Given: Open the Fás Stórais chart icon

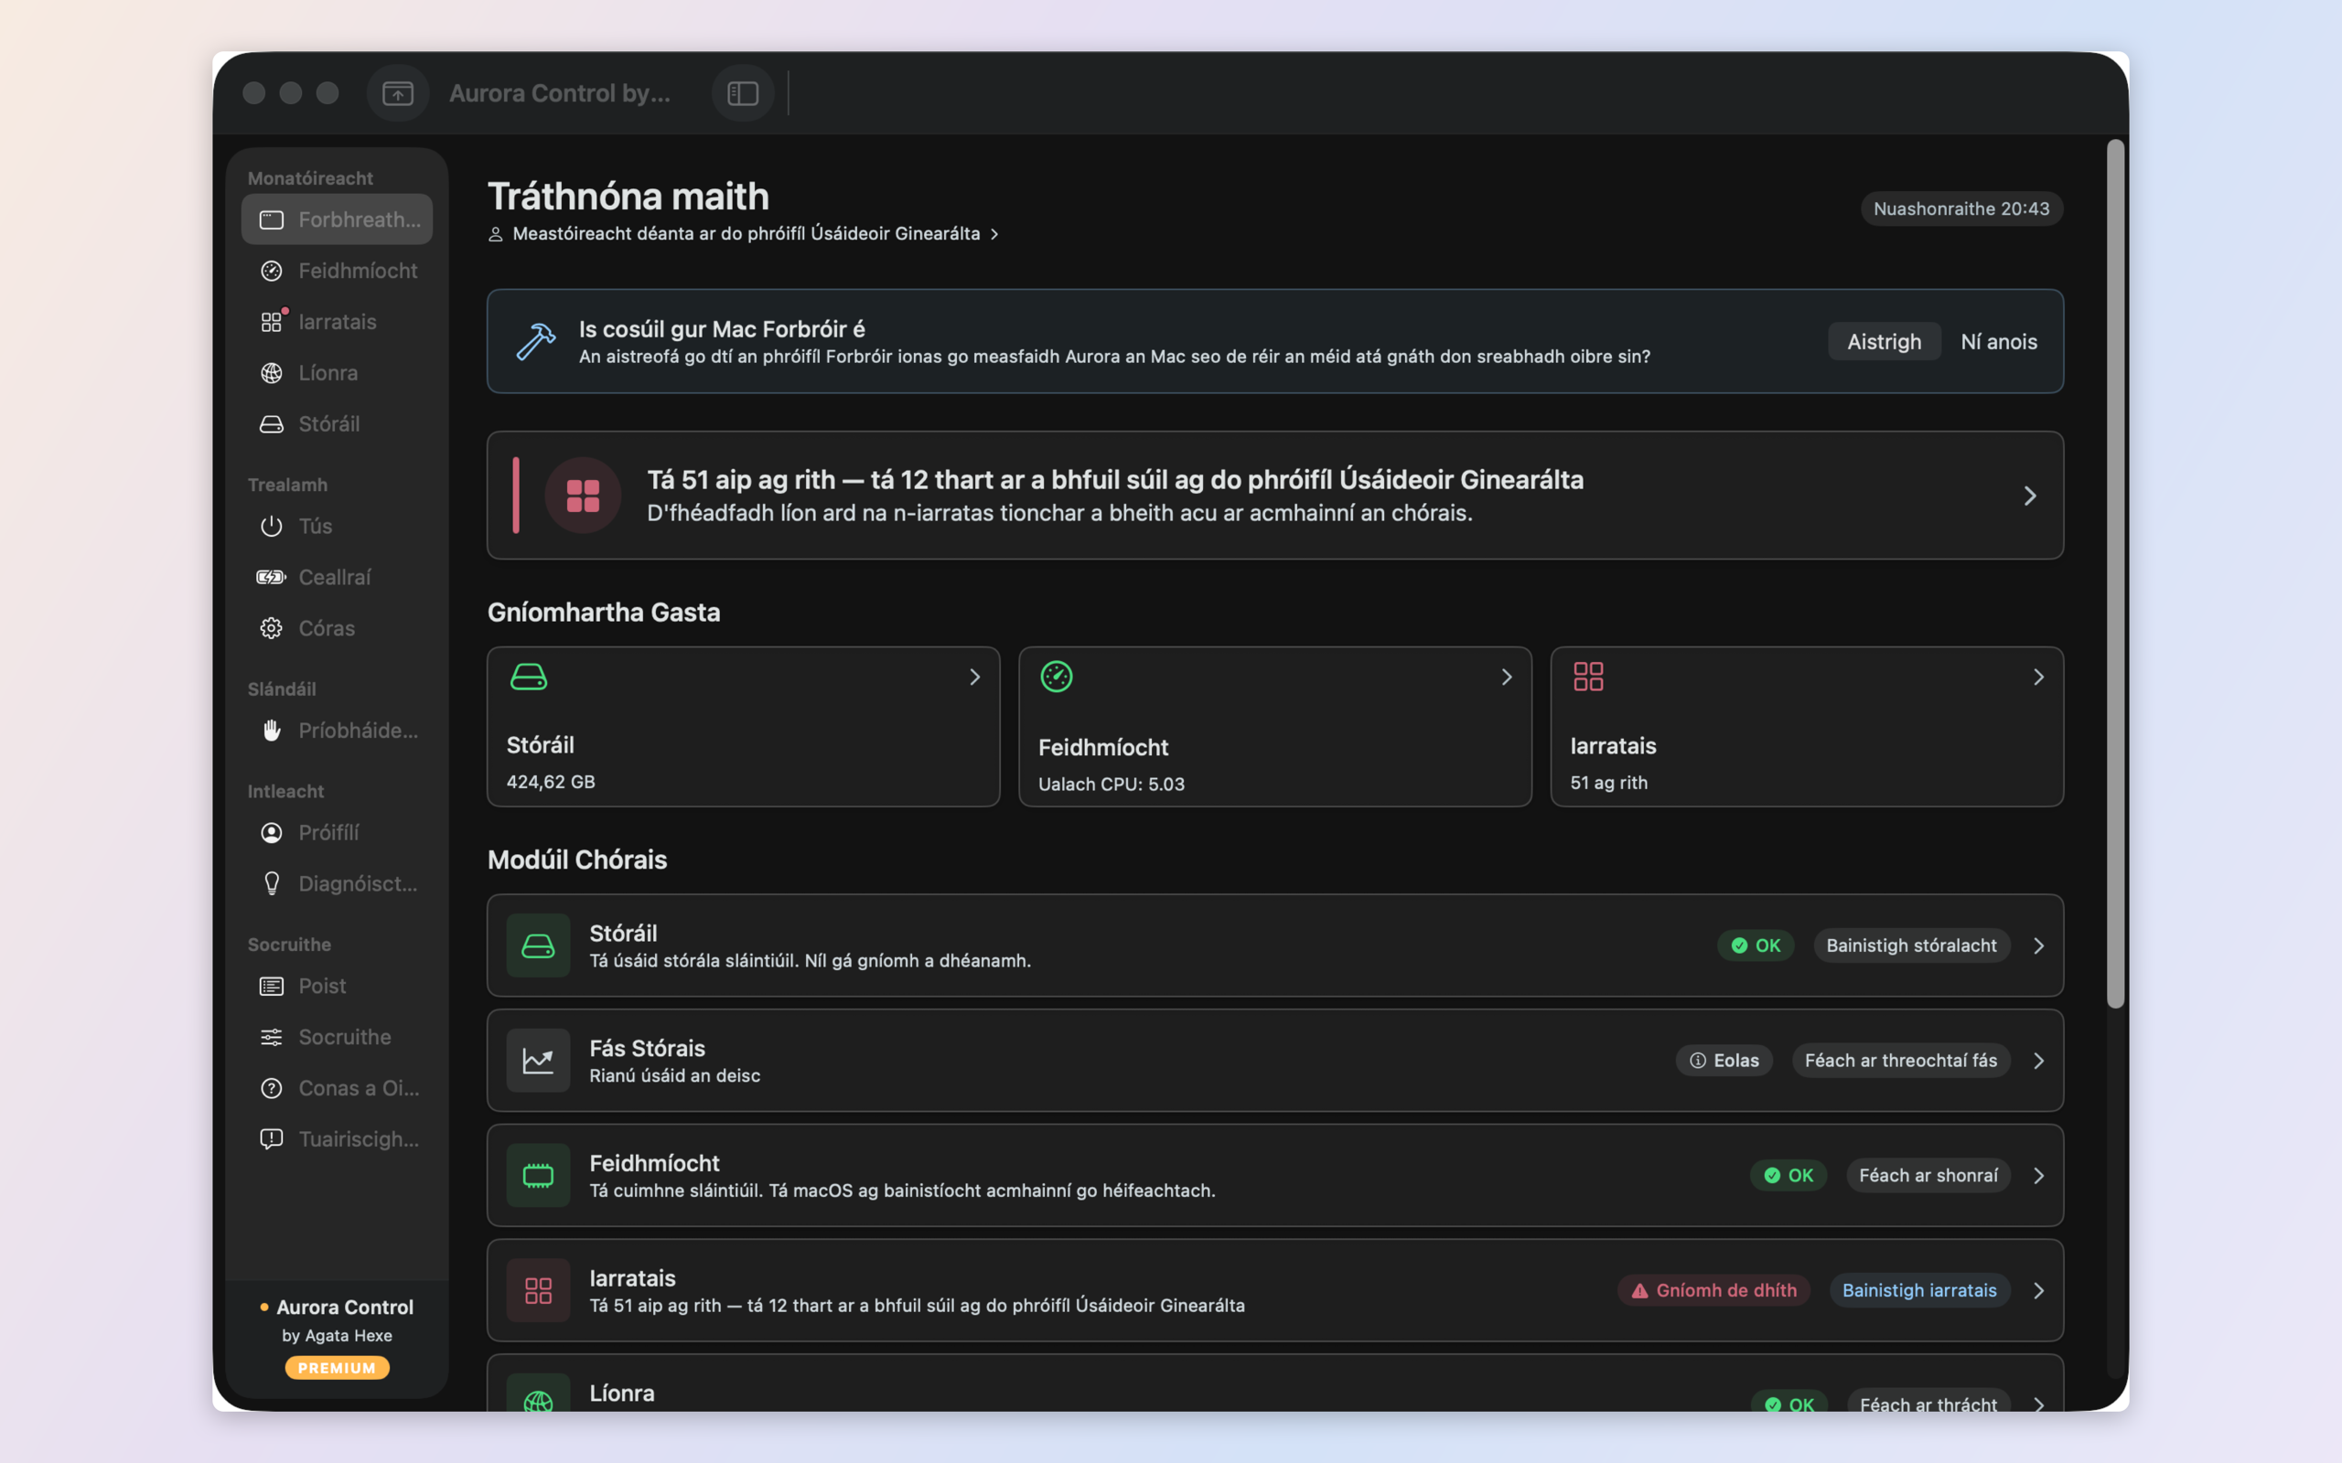Looking at the screenshot, I should (x=538, y=1061).
